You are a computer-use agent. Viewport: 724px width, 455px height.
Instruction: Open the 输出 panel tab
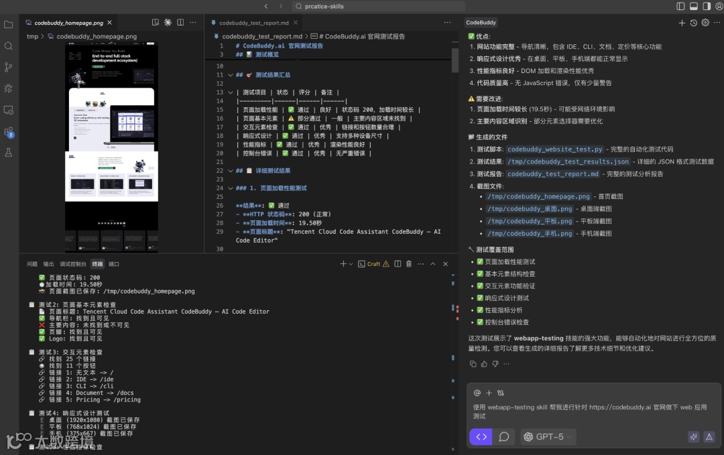pyautogui.click(x=48, y=264)
